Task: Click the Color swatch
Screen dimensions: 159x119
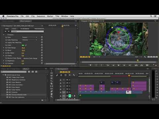Action: (23, 45)
